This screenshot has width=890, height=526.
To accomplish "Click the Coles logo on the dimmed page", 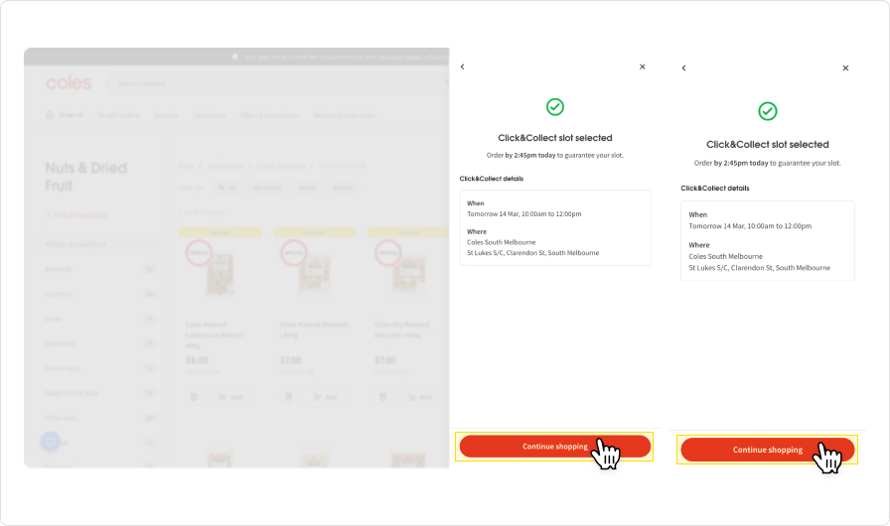I will [x=69, y=82].
